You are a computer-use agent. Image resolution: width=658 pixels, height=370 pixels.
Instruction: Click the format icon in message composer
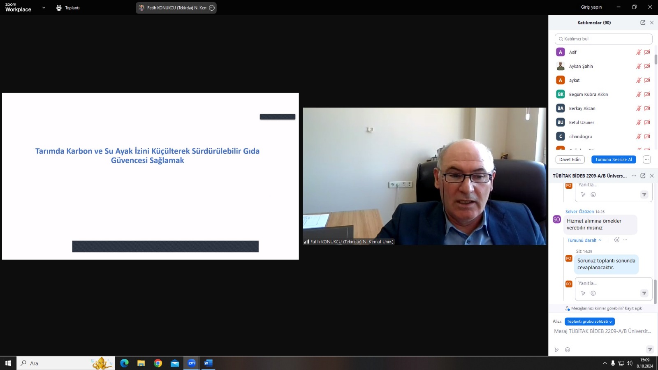556,350
